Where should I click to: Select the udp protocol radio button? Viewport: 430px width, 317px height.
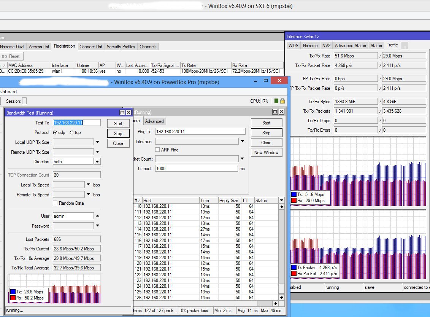[x=55, y=132]
